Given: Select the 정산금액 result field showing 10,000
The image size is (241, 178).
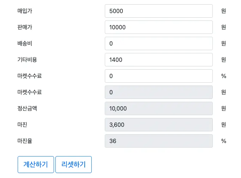Looking at the screenshot, I should (x=158, y=108).
